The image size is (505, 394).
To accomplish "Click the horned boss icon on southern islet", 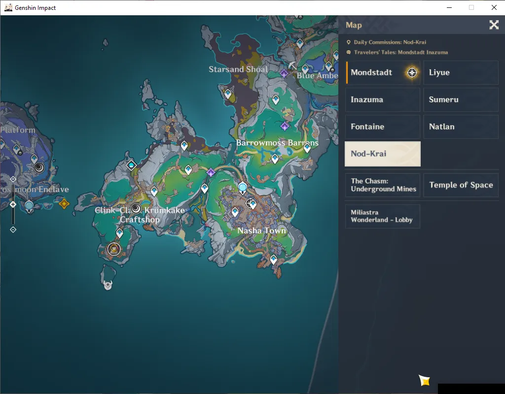I will [x=108, y=285].
